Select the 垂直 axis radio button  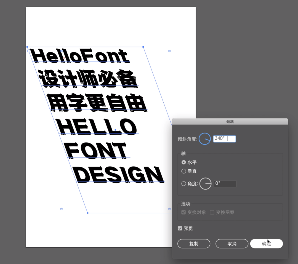click(184, 171)
